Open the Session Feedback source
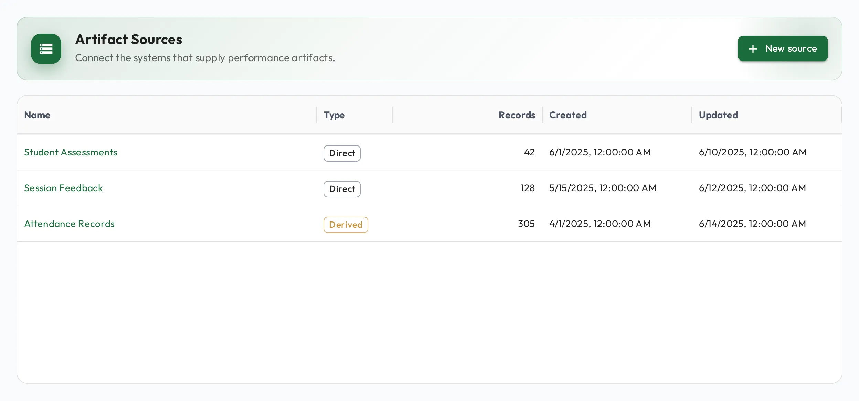Viewport: 859px width, 401px height. 63,188
